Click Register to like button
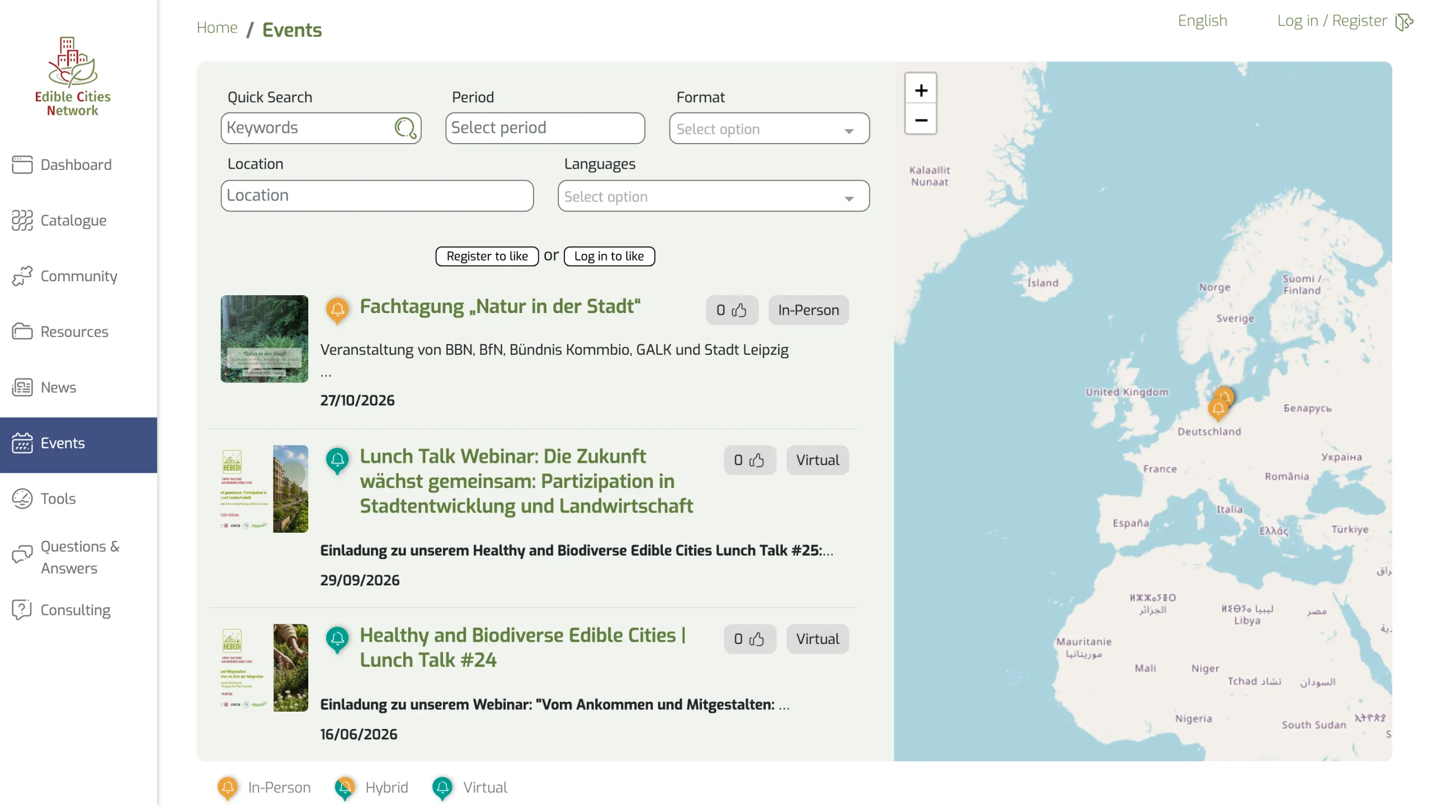Screen dimensions: 1432x805 pos(487,256)
